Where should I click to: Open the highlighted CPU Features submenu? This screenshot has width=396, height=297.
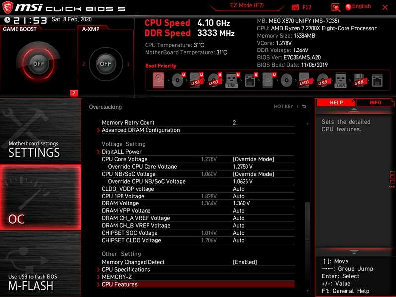(198, 284)
